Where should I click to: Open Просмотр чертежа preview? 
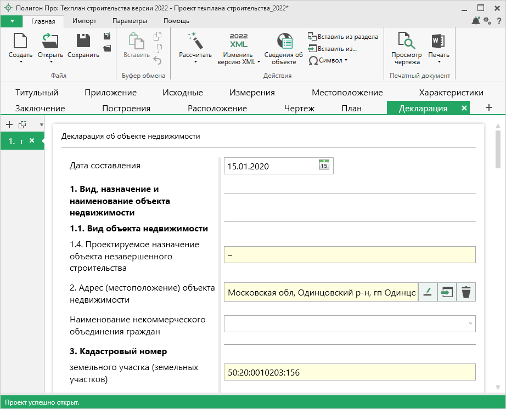[406, 41]
